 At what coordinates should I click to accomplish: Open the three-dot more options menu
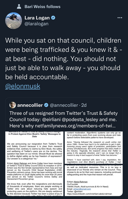[x=120, y=18]
